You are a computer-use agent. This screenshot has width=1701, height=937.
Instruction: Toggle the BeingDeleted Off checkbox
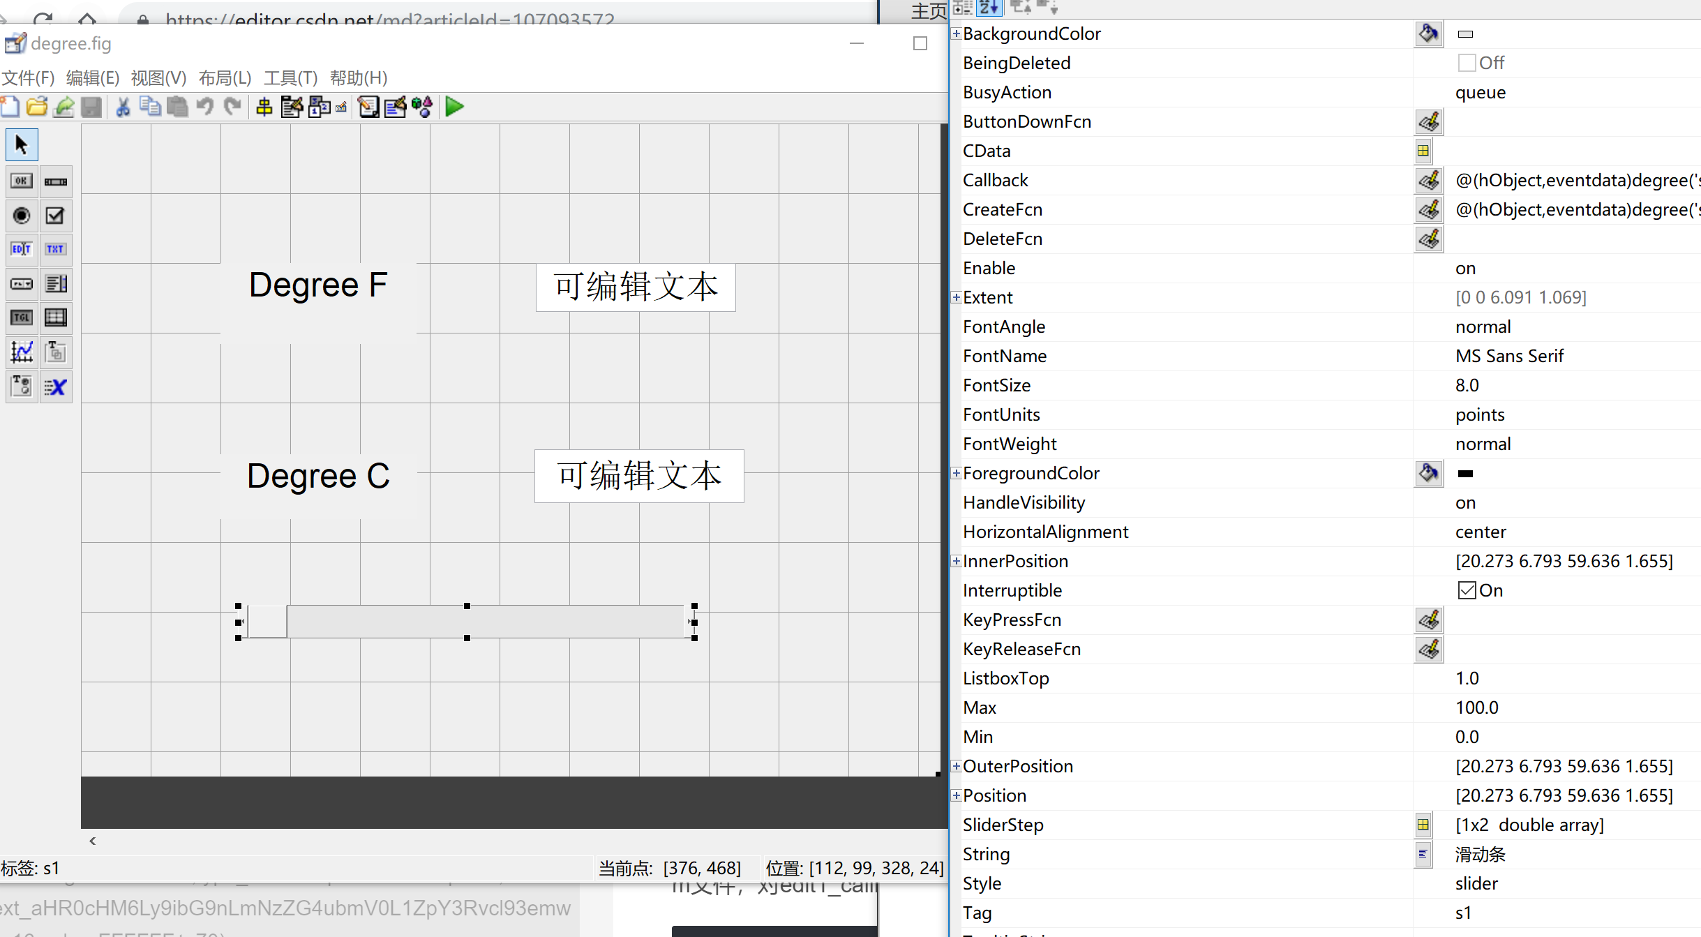pyautogui.click(x=1466, y=63)
